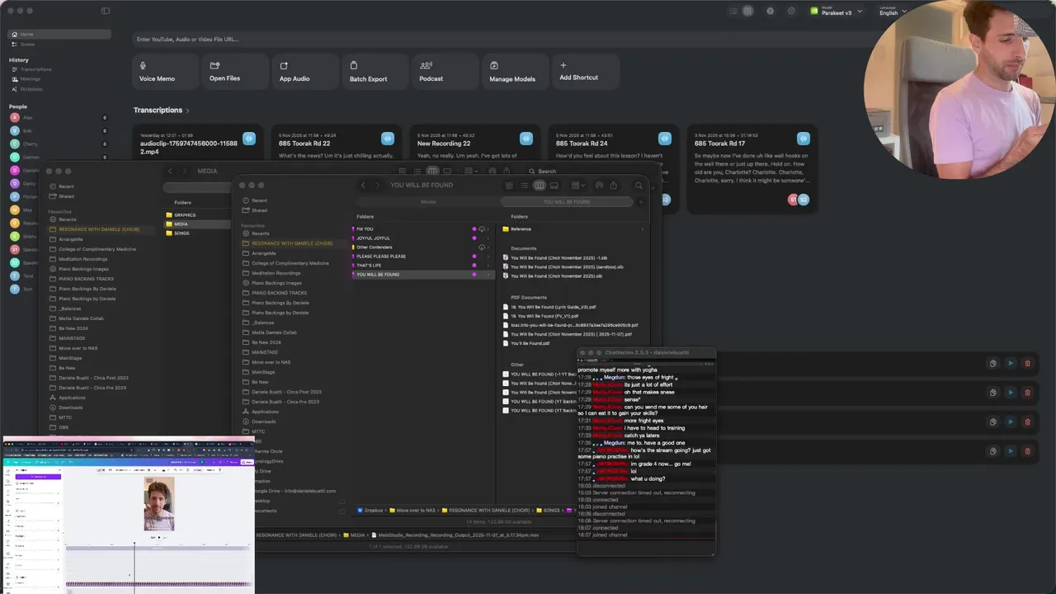Select SONGS folder in MEDIA Finder window

tap(181, 233)
